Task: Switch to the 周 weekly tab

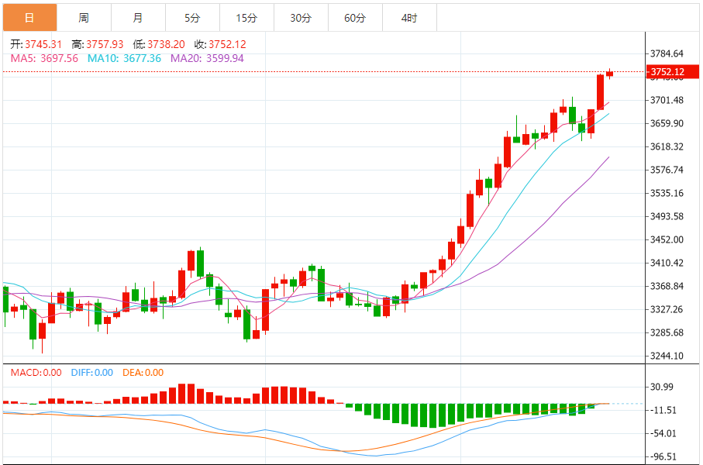Action: click(x=84, y=17)
